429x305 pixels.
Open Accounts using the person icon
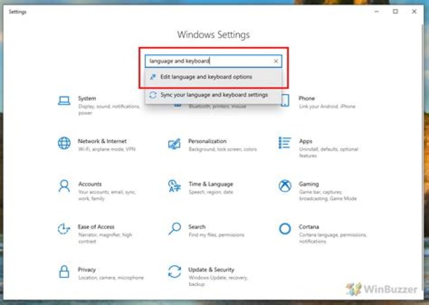[64, 186]
